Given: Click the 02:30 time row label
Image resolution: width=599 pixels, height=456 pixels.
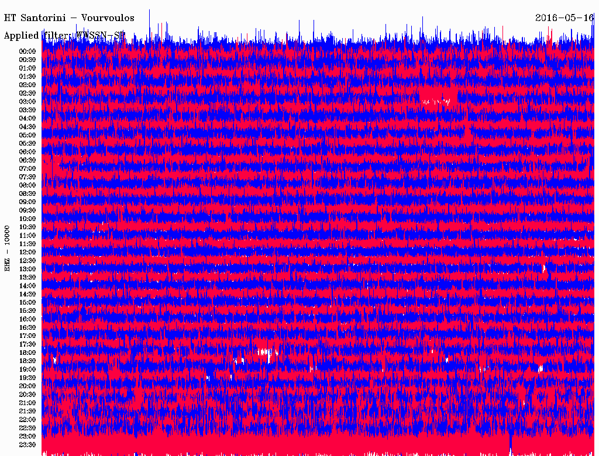Looking at the screenshot, I should tap(27, 93).
